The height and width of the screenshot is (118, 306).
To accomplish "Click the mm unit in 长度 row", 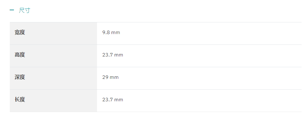I will [119, 100].
